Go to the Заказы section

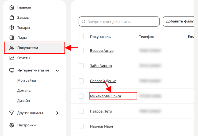pos(23,18)
